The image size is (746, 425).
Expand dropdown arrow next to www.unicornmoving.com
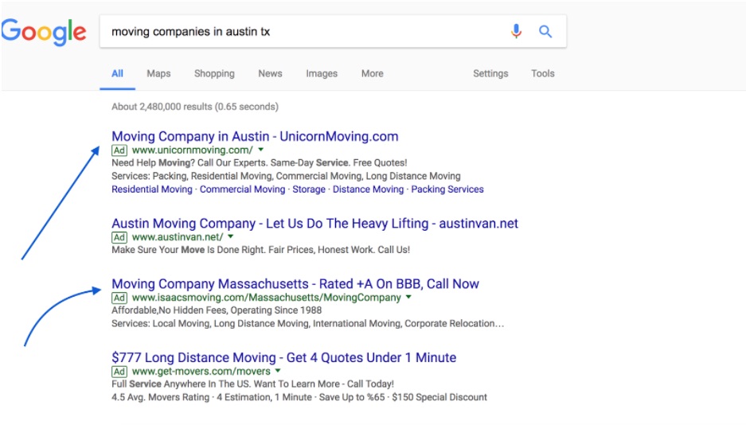coord(260,150)
